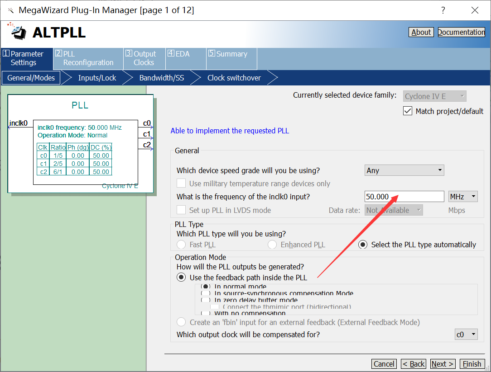Open the compensated output clock c0 dropdown
The image size is (491, 372).
466,334
